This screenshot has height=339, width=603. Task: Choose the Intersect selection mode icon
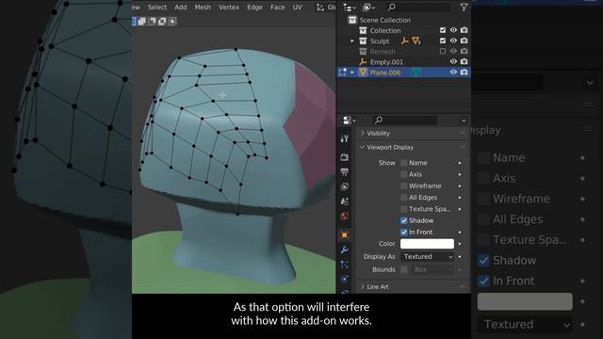(x=172, y=21)
